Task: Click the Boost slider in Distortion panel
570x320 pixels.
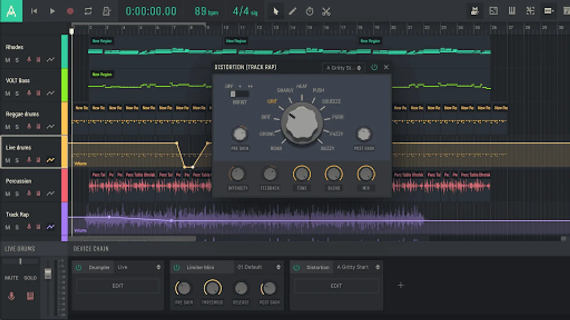Action: coord(239,94)
